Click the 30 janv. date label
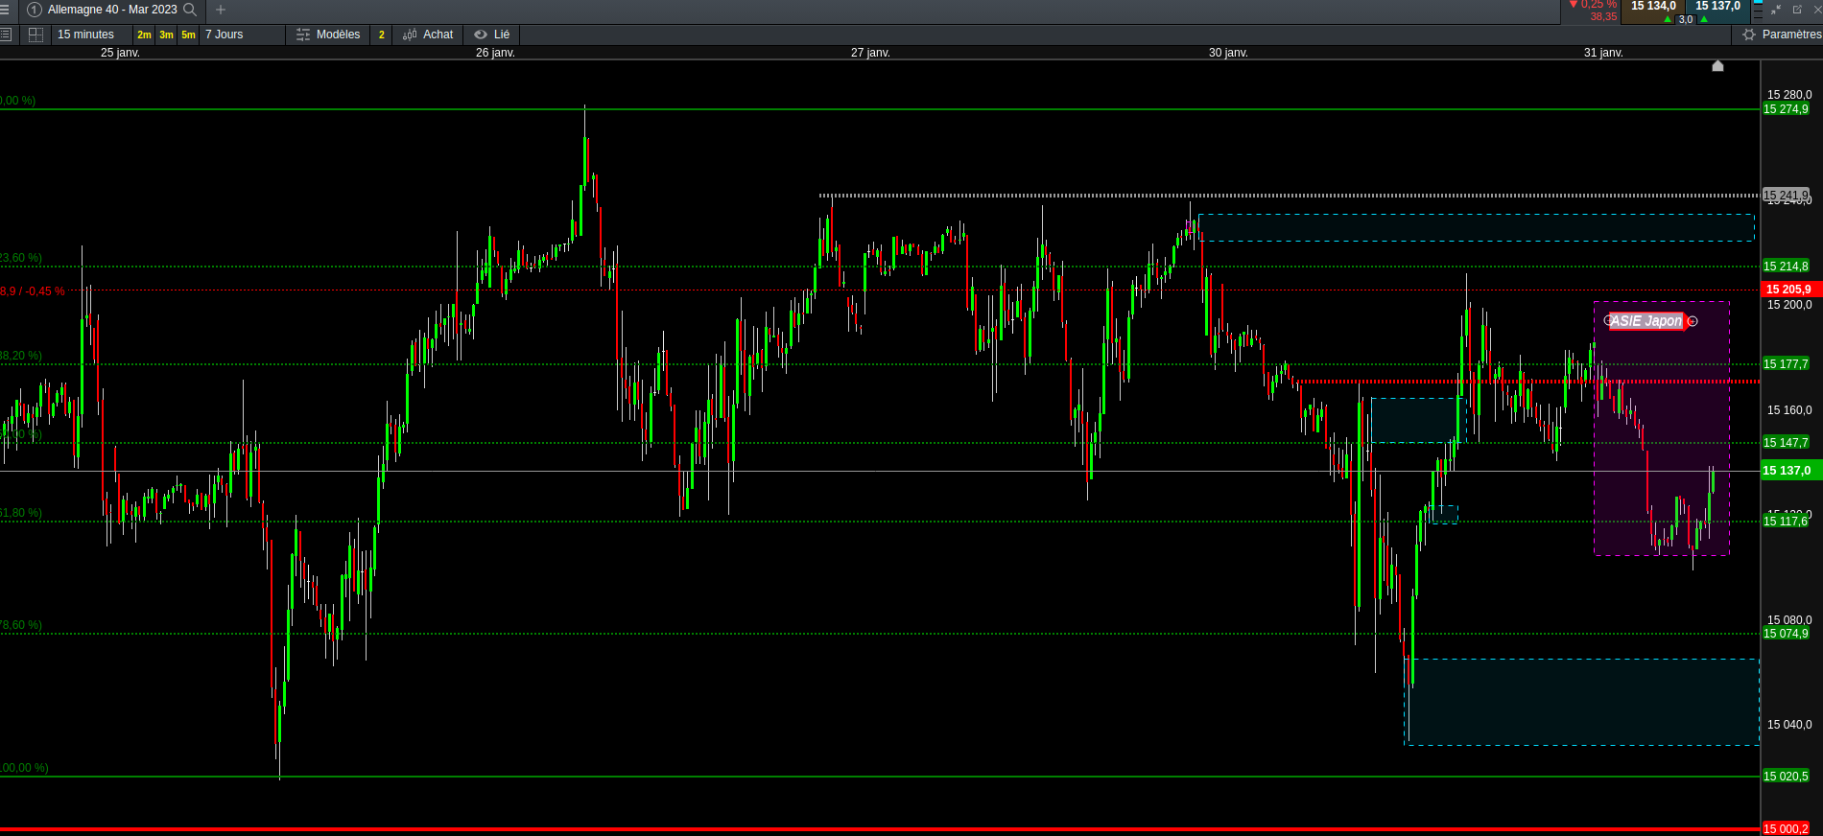 tap(1228, 53)
